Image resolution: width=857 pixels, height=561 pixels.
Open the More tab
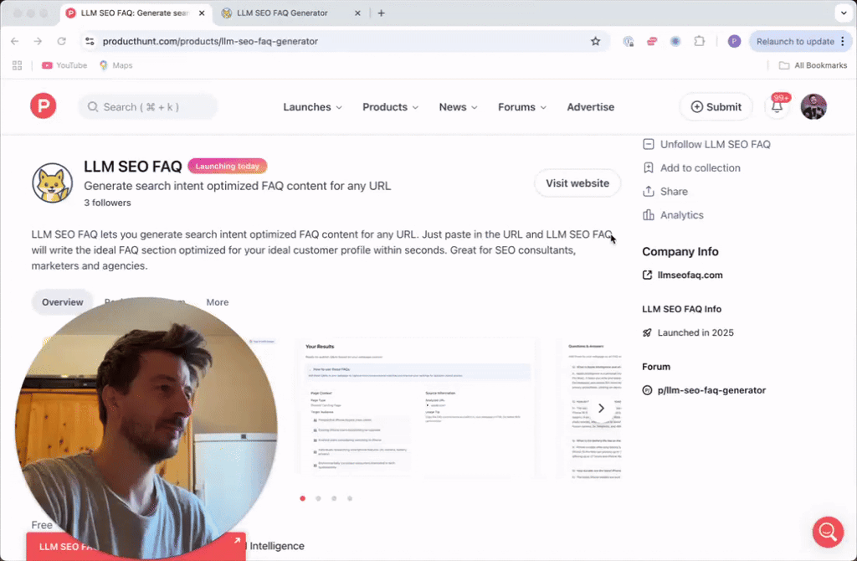(x=217, y=301)
